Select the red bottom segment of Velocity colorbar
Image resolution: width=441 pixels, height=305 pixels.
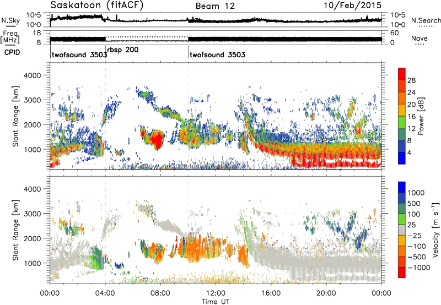click(402, 273)
